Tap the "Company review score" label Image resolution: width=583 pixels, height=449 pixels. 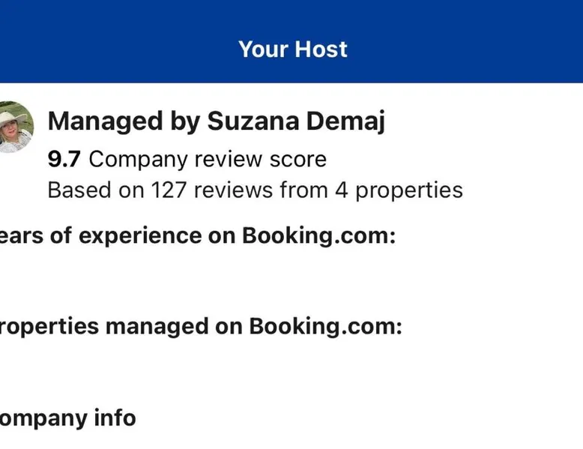[x=208, y=160]
